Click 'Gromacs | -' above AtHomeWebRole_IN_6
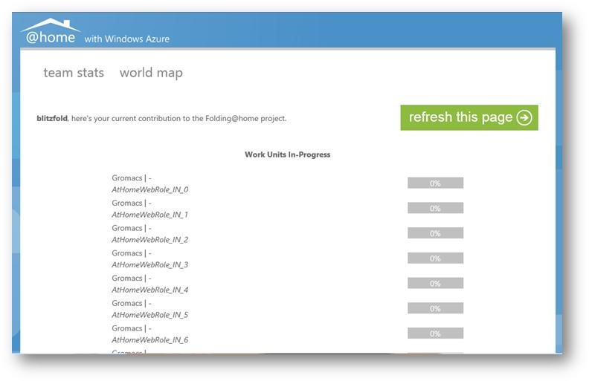 [132, 328]
